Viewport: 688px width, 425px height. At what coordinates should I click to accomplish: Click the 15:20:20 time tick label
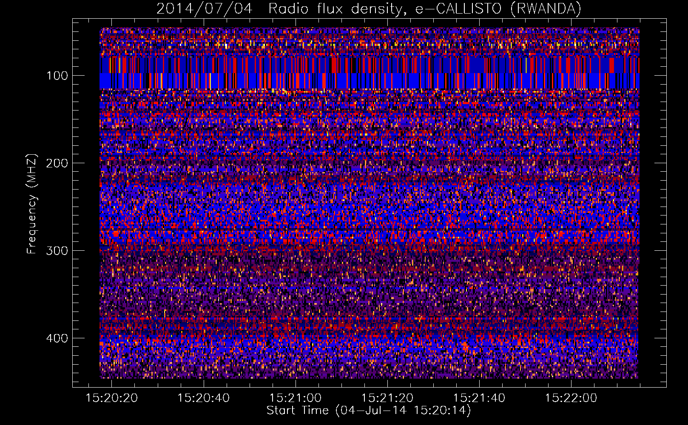[x=112, y=398]
